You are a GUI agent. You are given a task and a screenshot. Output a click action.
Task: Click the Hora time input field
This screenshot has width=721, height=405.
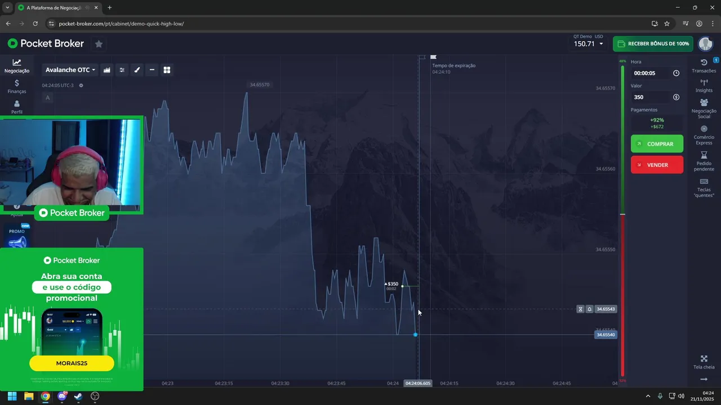[651, 73]
